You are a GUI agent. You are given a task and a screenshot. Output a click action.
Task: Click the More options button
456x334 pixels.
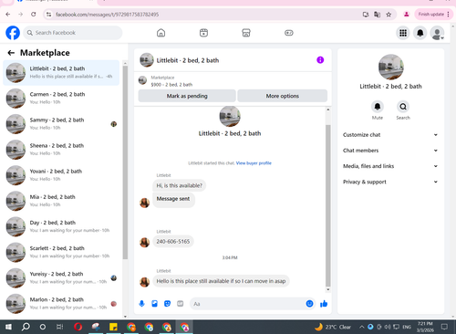click(283, 96)
